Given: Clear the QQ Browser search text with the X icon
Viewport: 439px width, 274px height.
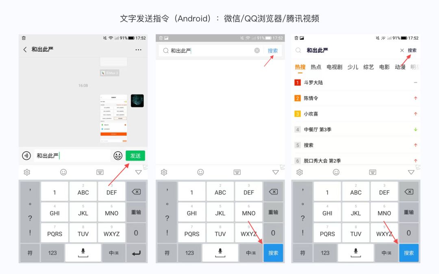Looking at the screenshot, I should click(256, 50).
